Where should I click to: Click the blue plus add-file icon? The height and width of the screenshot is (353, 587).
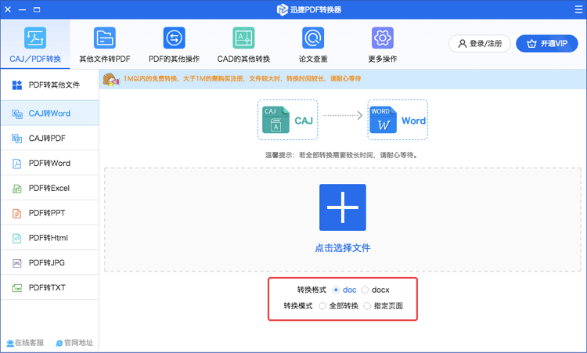point(343,207)
